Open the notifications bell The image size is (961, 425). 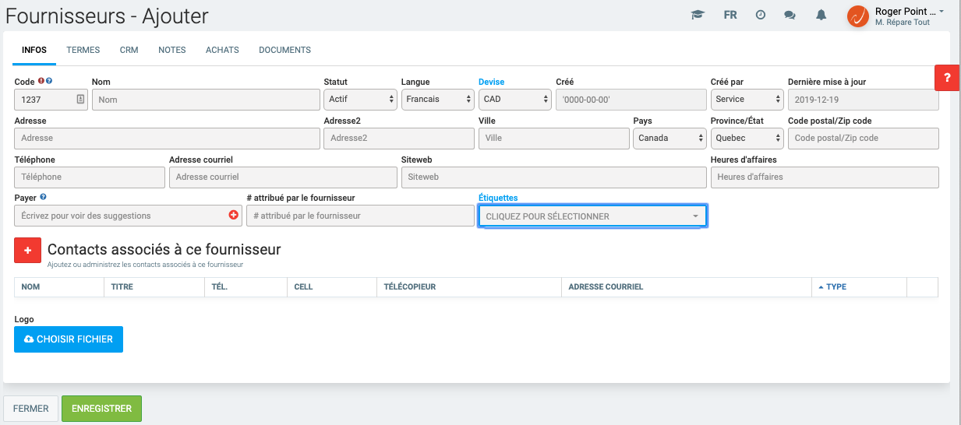tap(821, 15)
